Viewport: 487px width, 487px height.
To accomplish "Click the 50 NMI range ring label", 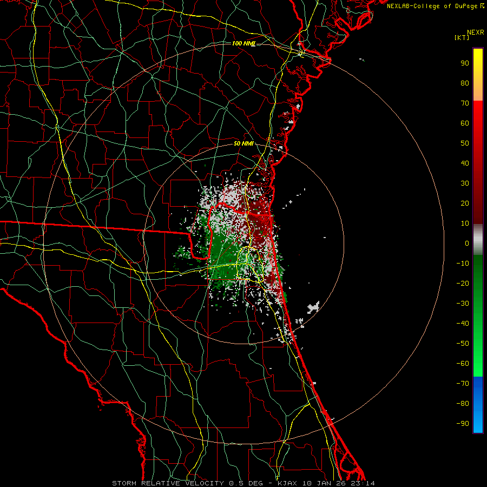I will (243, 143).
